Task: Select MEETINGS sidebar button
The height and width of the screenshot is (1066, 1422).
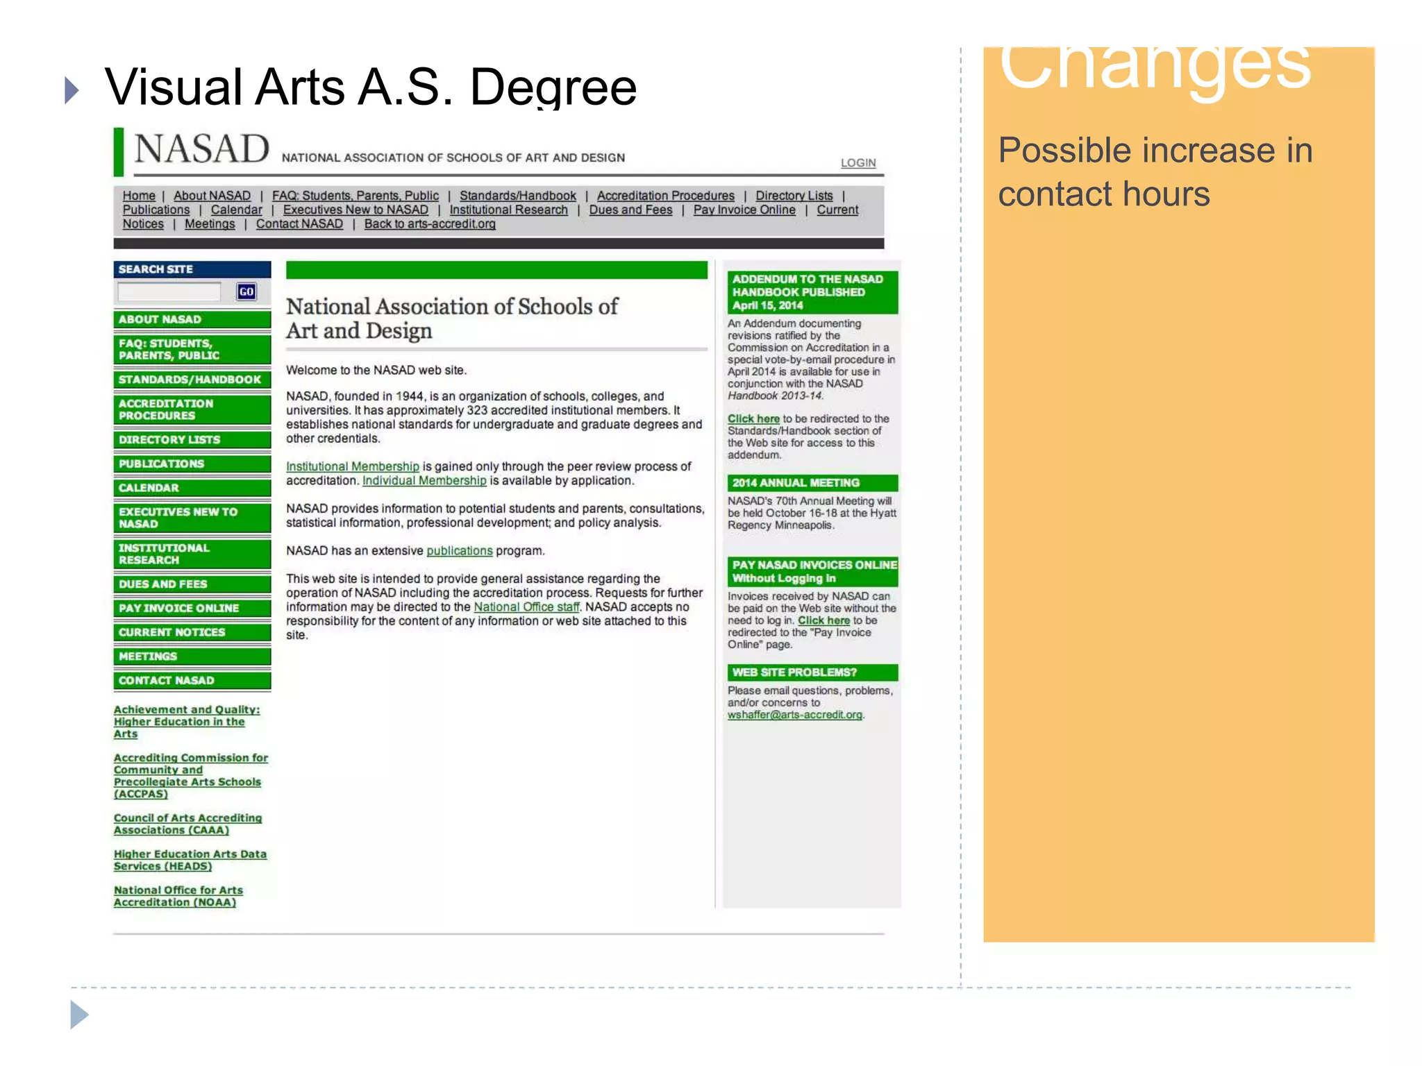Action: coord(192,657)
